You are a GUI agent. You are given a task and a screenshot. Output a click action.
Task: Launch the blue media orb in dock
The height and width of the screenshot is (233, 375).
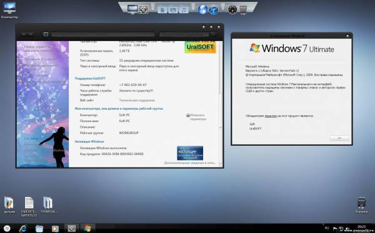pyautogui.click(x=214, y=9)
